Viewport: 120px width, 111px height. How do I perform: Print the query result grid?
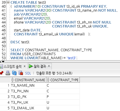[8, 73]
